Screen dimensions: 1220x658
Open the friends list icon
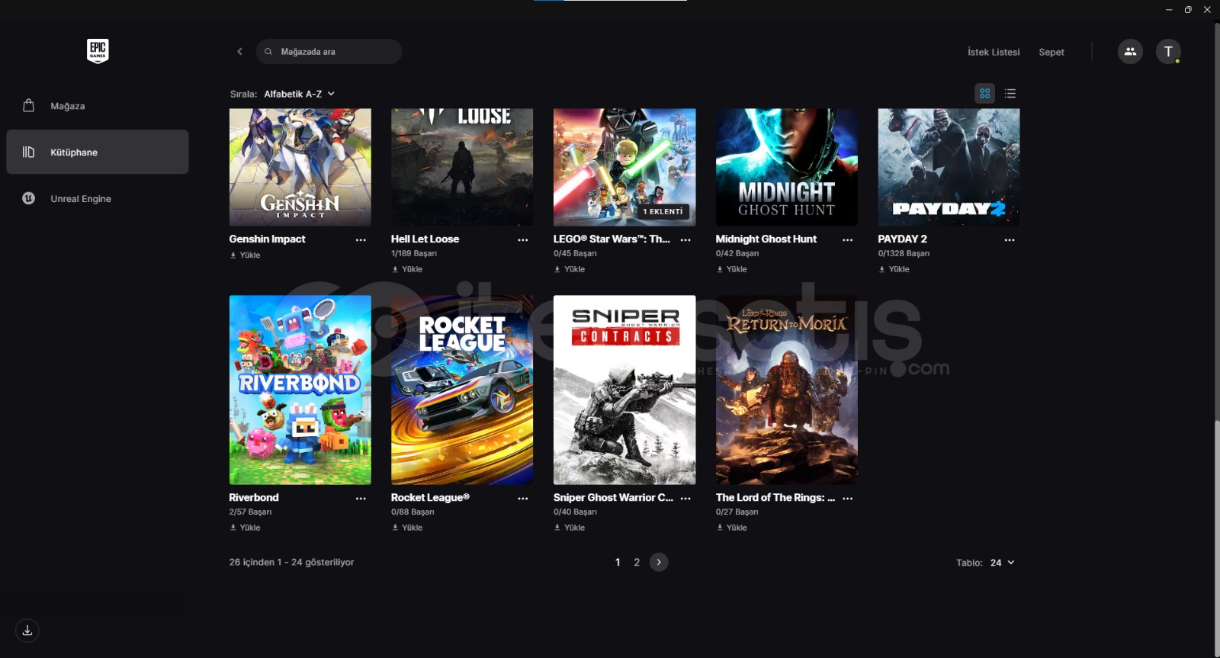click(x=1130, y=51)
